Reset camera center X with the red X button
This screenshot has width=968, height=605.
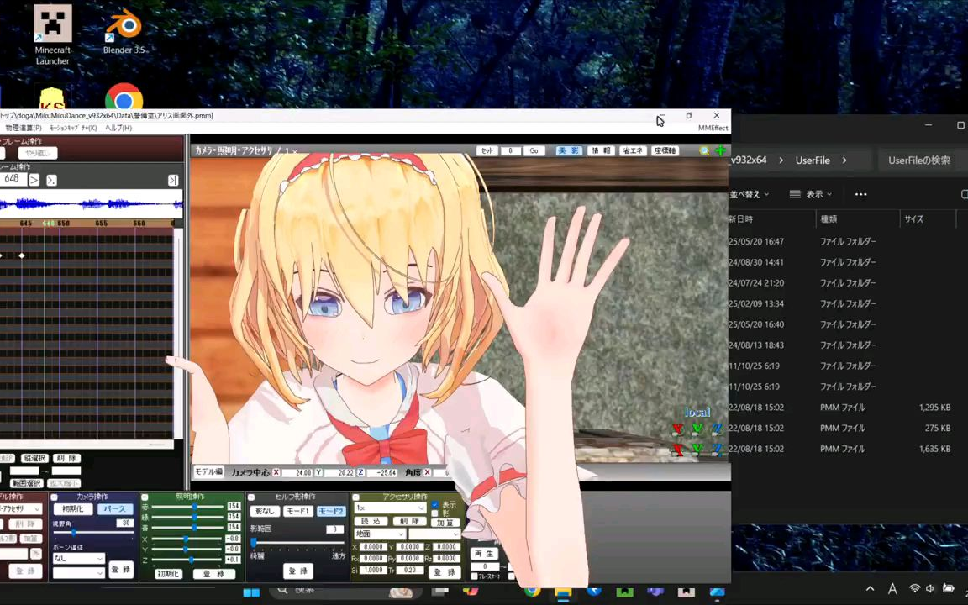tap(276, 472)
